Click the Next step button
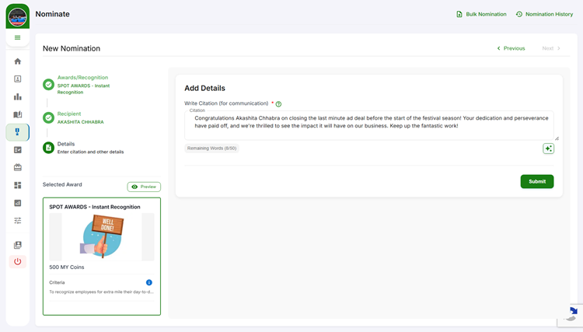 551,48
